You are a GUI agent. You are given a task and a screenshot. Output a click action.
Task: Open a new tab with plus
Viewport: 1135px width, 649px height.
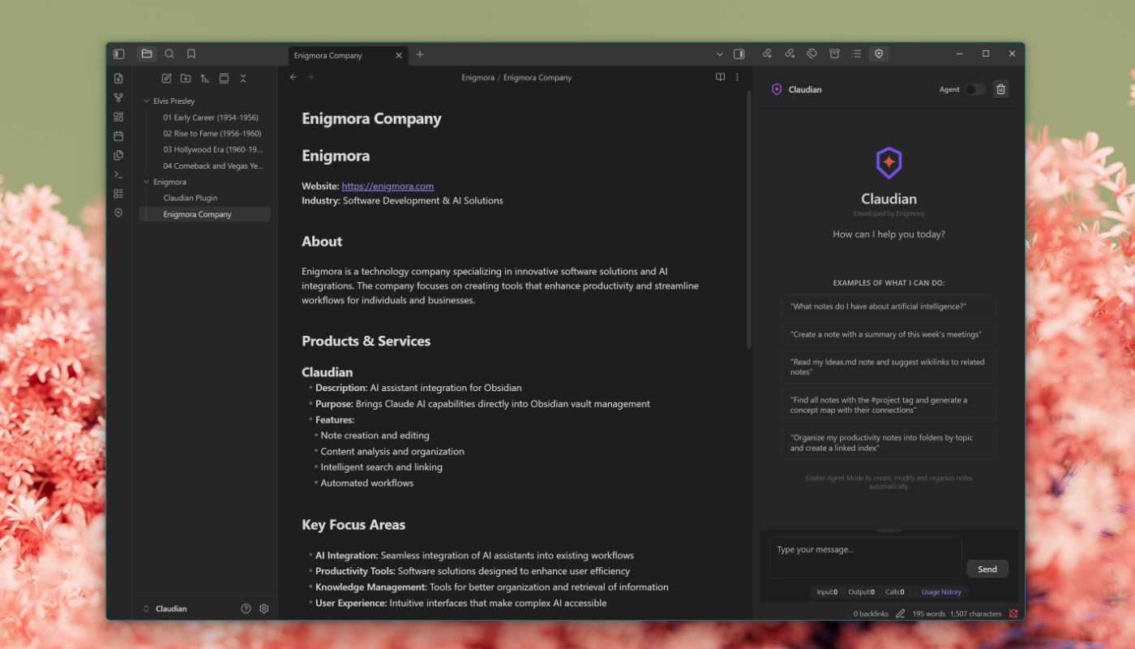[420, 54]
